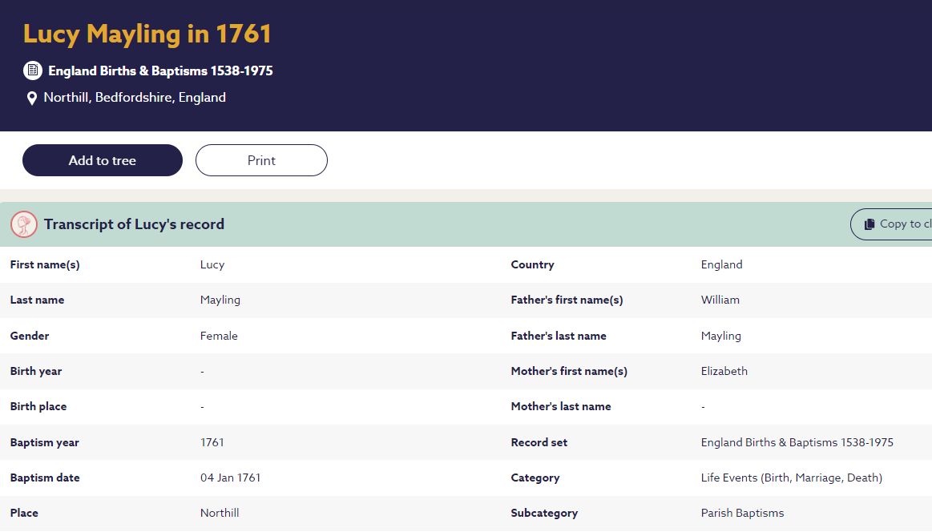Click the Record set value in table
The width and height of the screenshot is (932, 532).
[797, 442]
